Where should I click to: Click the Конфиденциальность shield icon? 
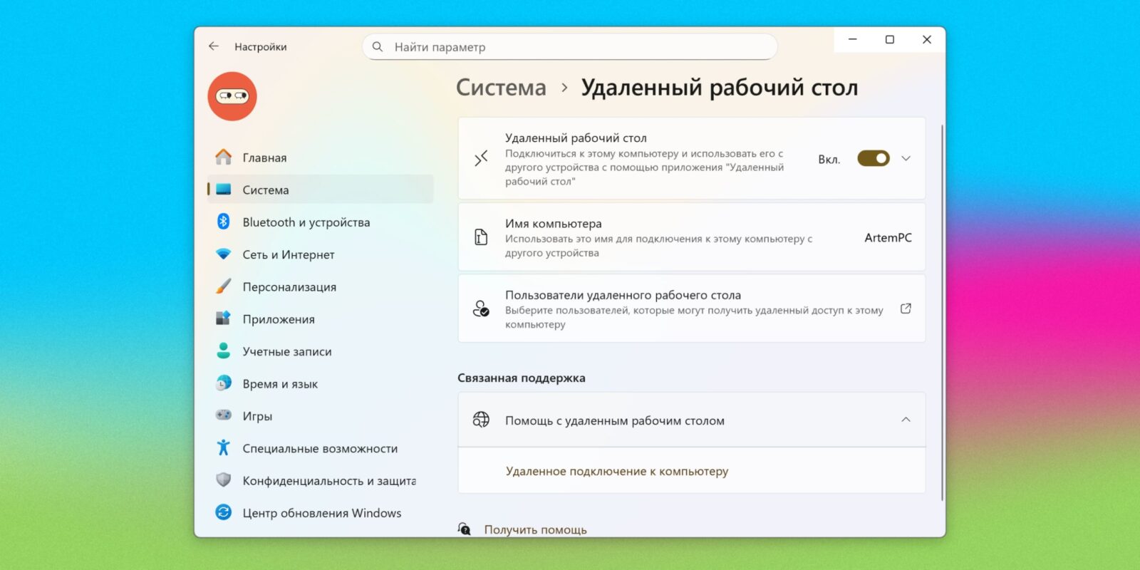[x=224, y=480]
